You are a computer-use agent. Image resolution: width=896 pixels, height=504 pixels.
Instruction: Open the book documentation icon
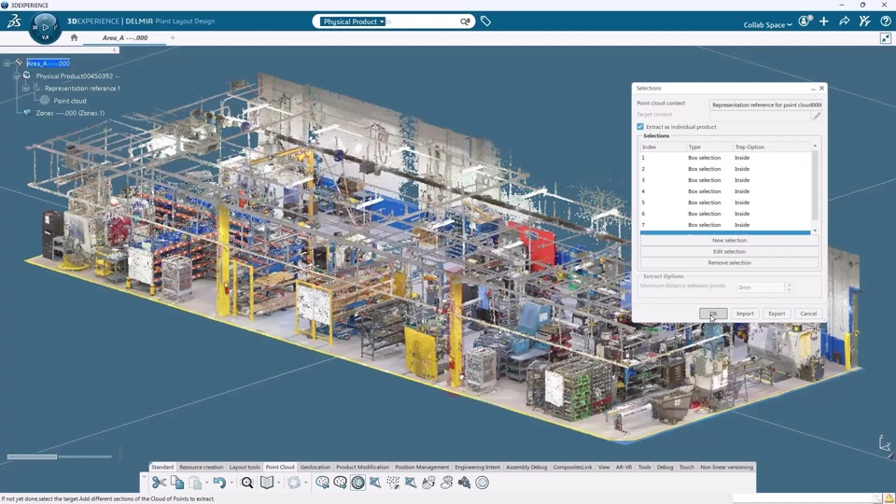(266, 483)
